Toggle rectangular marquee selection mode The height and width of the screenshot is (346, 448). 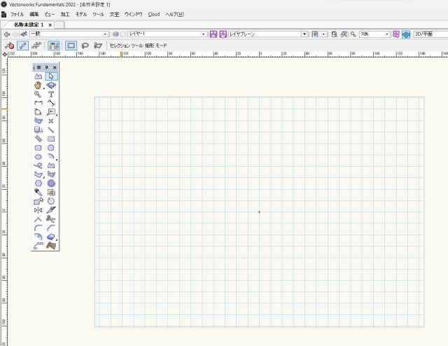point(71,46)
